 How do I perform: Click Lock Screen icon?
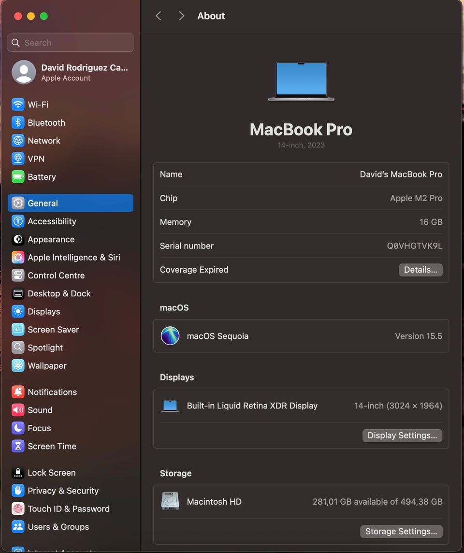[18, 472]
